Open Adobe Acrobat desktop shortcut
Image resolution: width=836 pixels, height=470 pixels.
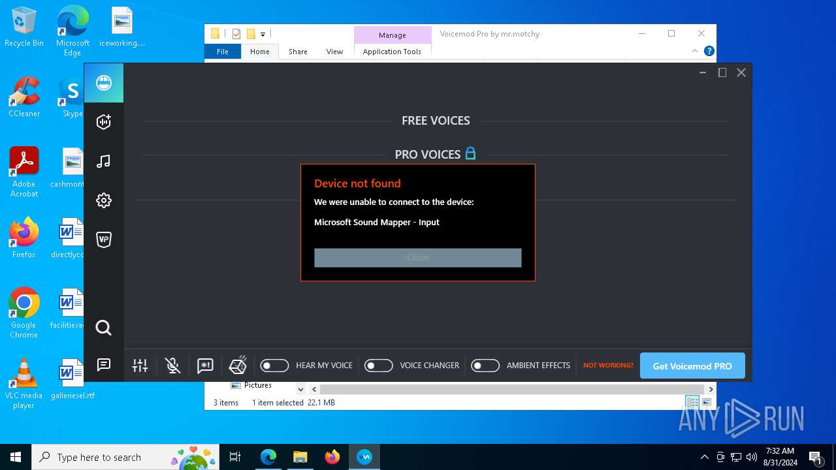tap(24, 172)
